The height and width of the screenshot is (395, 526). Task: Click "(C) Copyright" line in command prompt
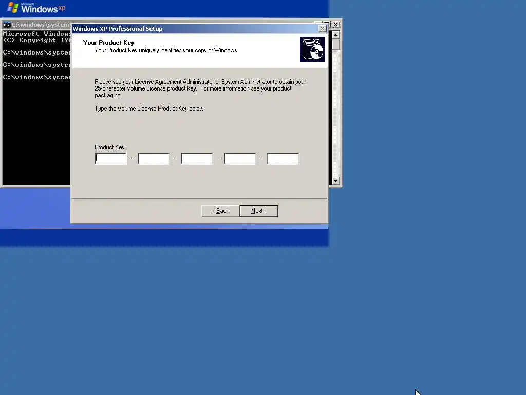click(x=37, y=40)
